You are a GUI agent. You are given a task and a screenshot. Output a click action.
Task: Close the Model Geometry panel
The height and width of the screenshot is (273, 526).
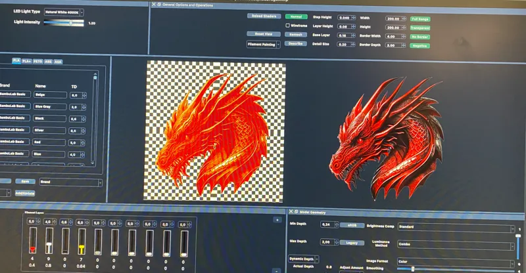pyautogui.click(x=291, y=212)
